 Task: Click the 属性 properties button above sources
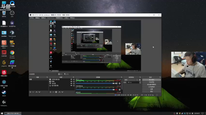[x=60, y=74]
